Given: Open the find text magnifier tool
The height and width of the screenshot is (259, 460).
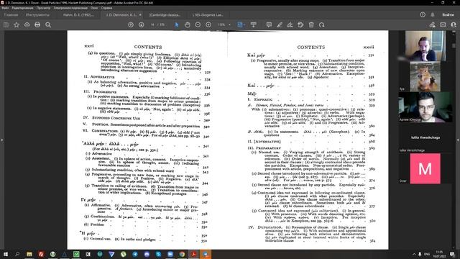Looking at the screenshot, I should tap(48, 25).
